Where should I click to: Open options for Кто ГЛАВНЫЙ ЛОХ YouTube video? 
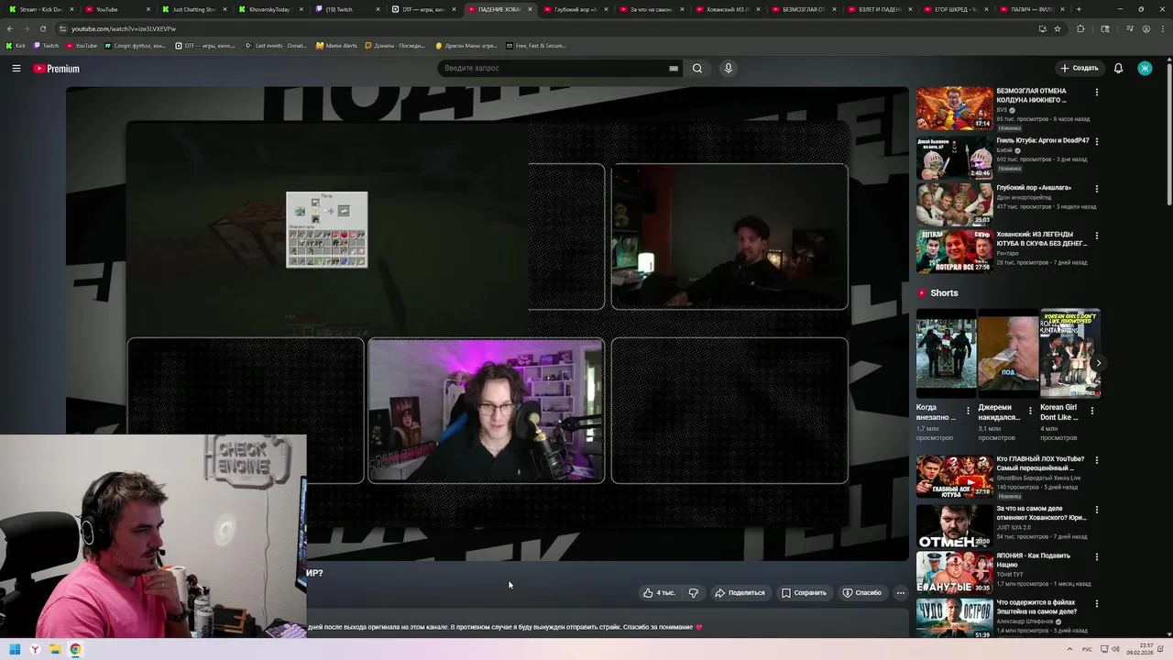click(x=1096, y=460)
